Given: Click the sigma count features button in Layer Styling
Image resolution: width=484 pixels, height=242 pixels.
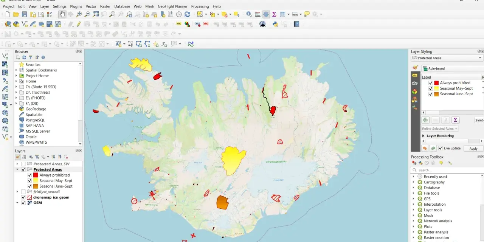Looking at the screenshot, I should 455,120.
